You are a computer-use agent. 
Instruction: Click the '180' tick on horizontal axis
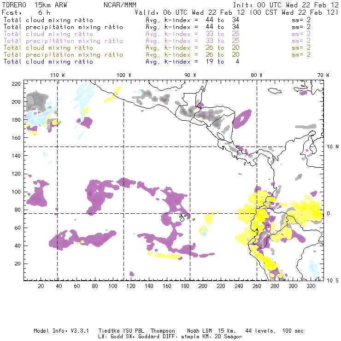click(x=185, y=286)
